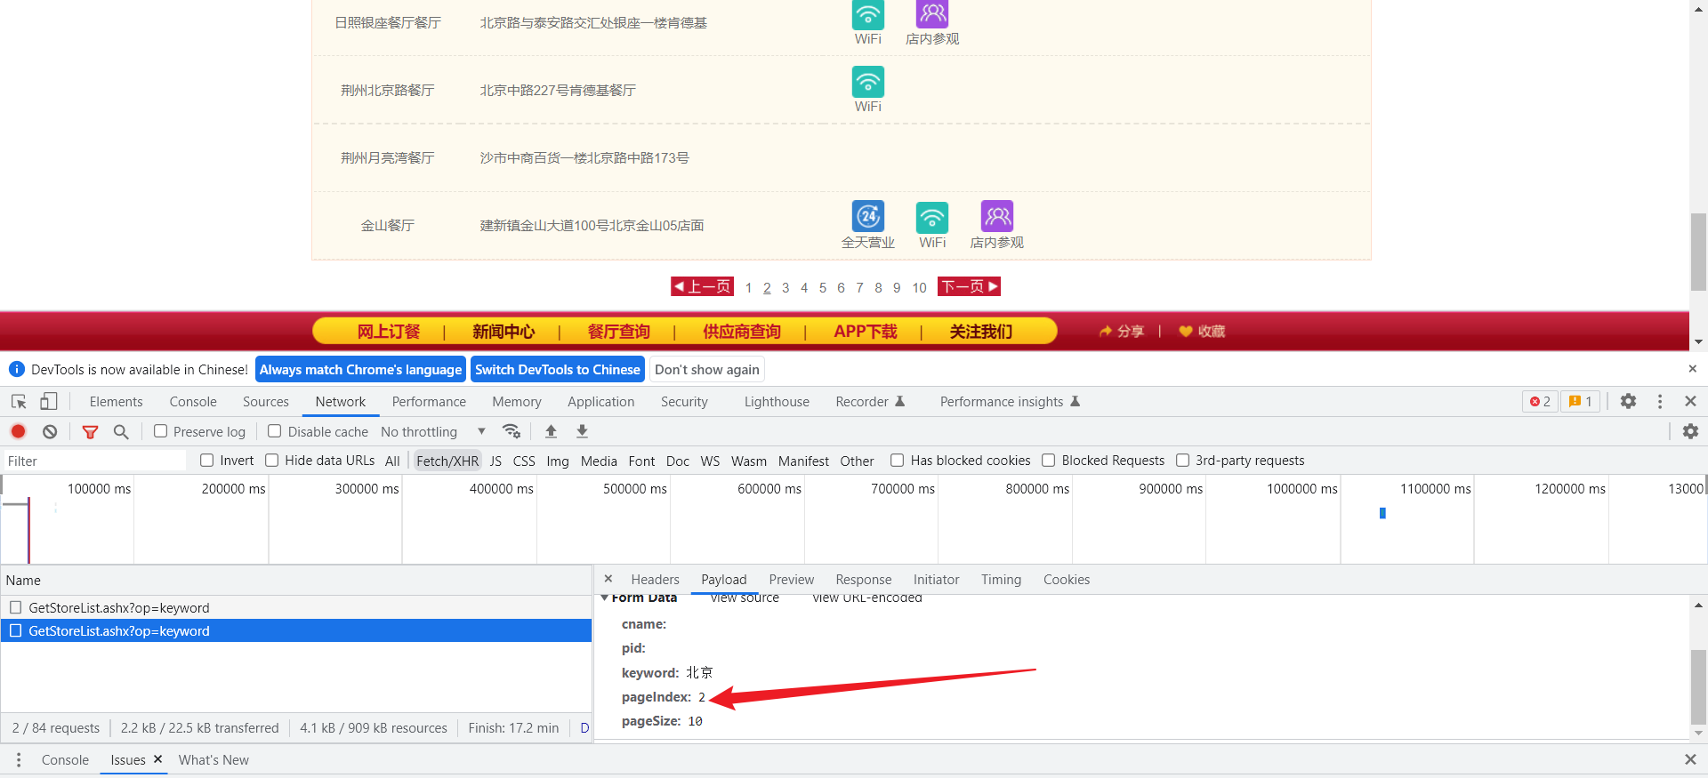The image size is (1708, 778).
Task: Check 3rd-party requests checkbox
Action: [x=1183, y=460]
